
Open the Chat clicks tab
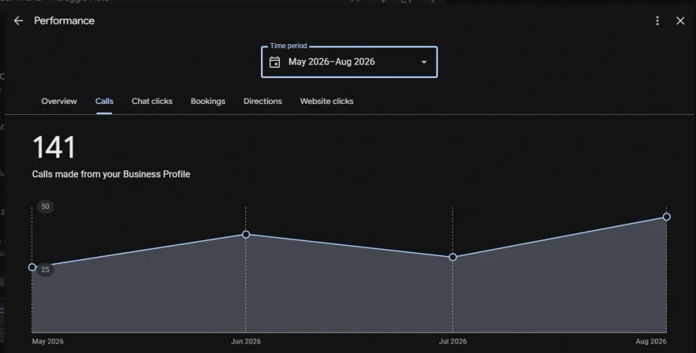click(x=152, y=101)
